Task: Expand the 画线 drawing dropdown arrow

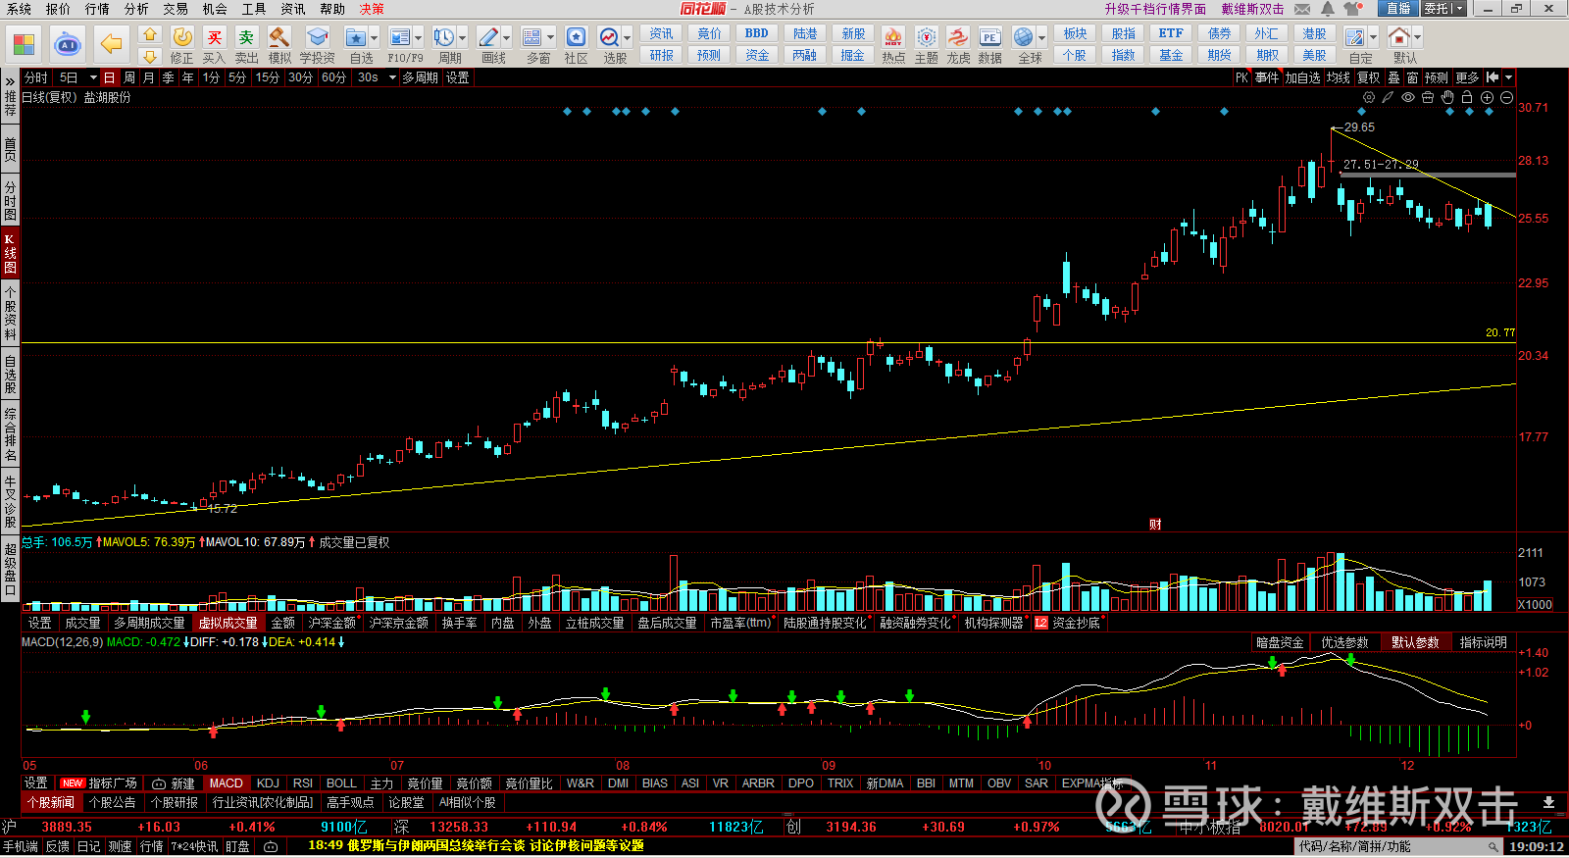Action: (507, 38)
